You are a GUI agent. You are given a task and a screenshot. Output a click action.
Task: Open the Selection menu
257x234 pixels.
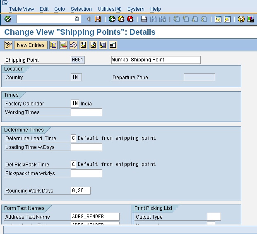[81, 9]
